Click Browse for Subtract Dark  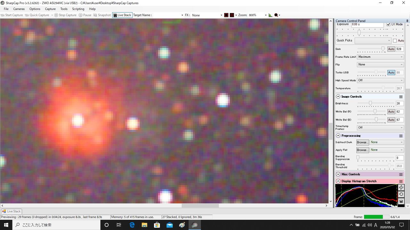362,142
